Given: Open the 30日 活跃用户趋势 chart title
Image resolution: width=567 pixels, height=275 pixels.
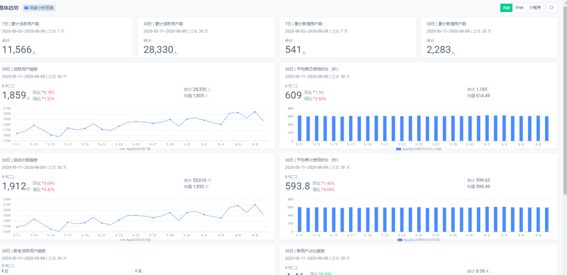Looking at the screenshot, I should (x=20, y=69).
